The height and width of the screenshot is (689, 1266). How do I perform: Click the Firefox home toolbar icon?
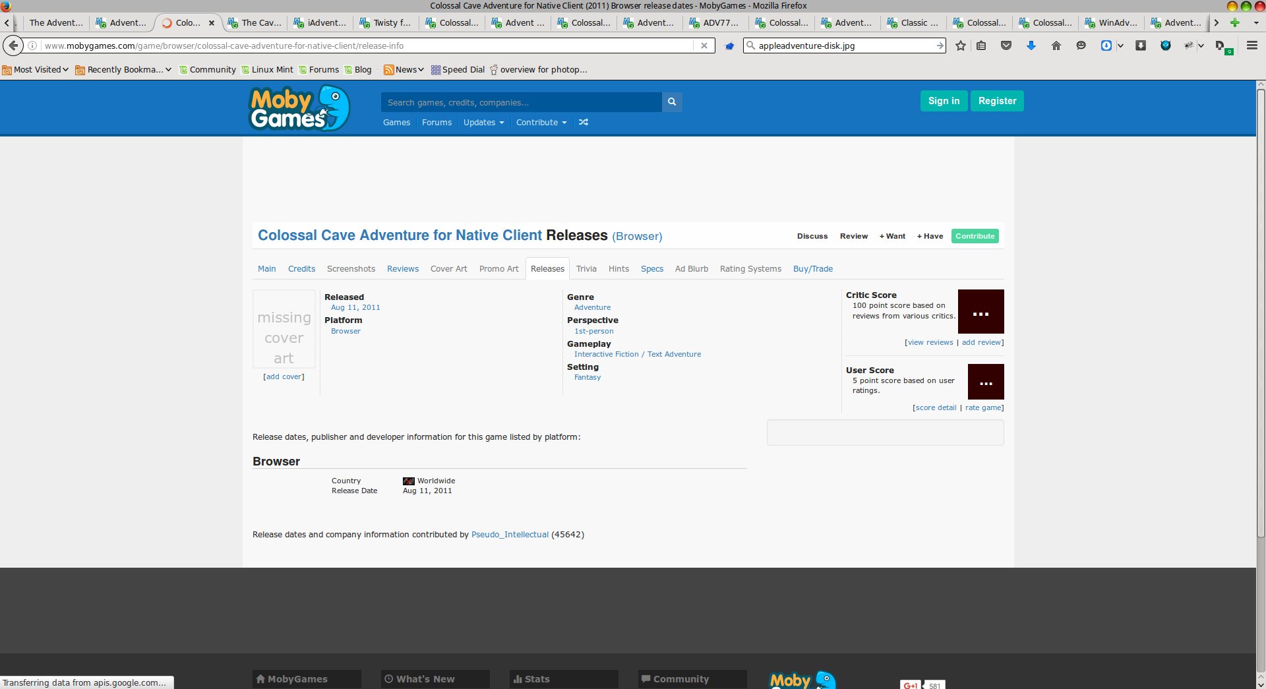1056,45
